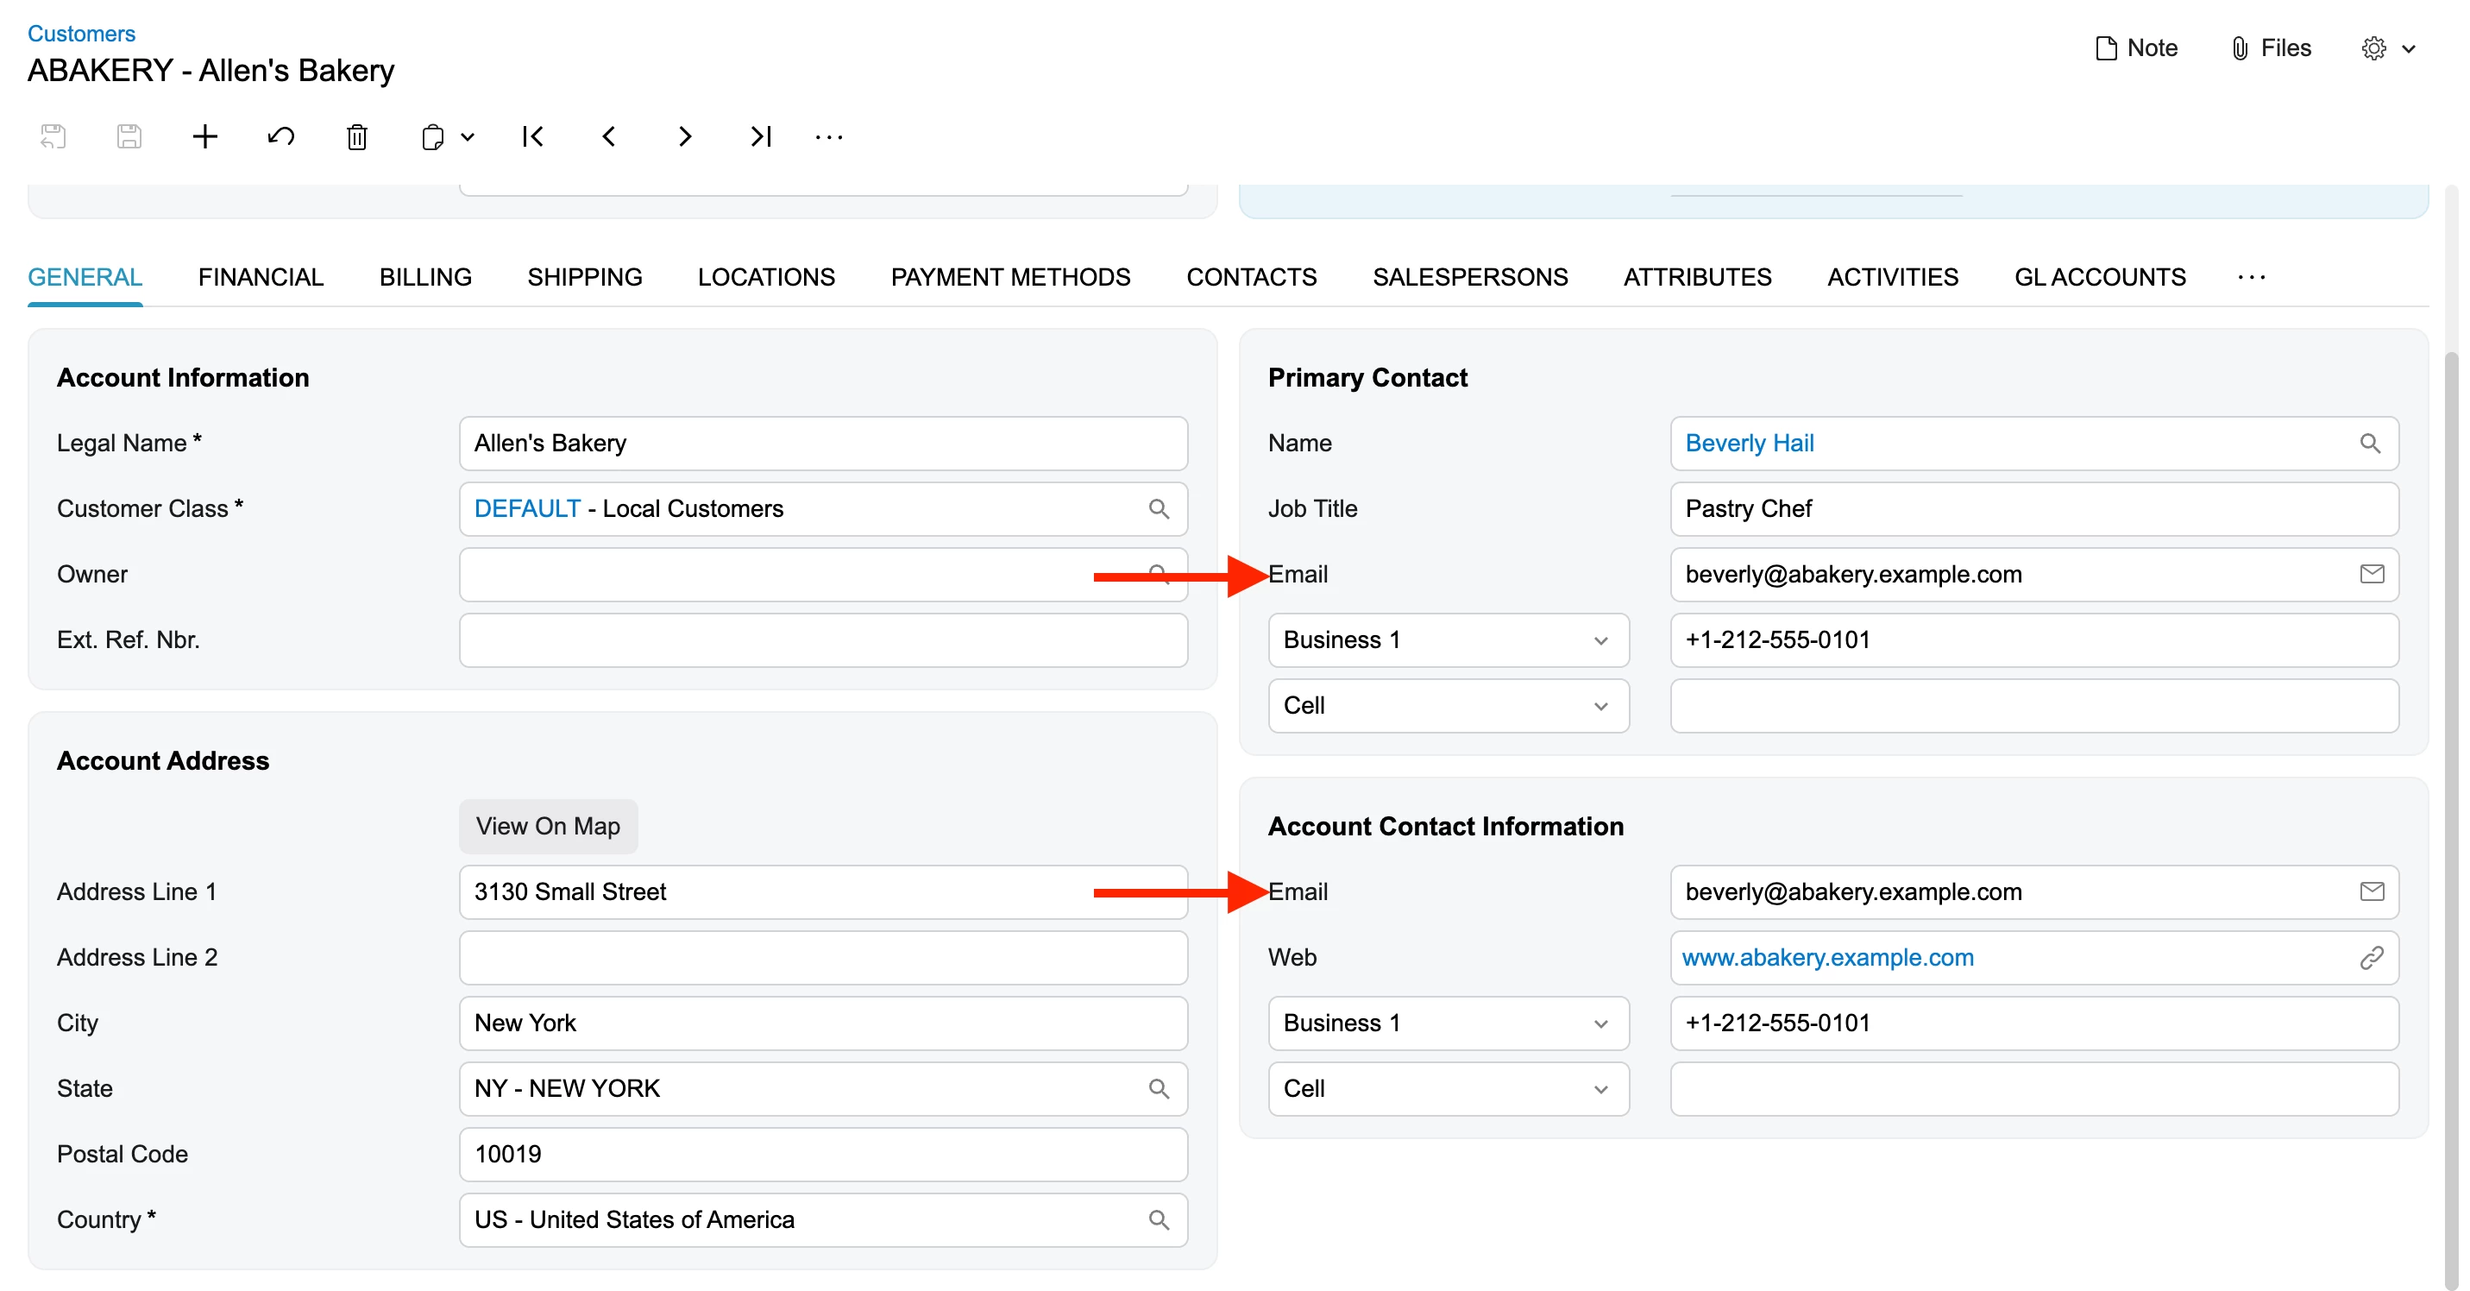Jump to the last record
The height and width of the screenshot is (1291, 2470).
coord(760,137)
